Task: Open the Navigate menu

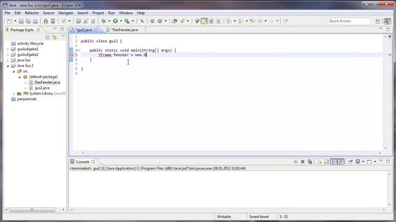Action: click(x=66, y=13)
